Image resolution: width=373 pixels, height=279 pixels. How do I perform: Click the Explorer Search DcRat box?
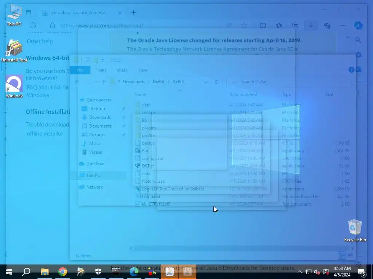click(x=288, y=82)
